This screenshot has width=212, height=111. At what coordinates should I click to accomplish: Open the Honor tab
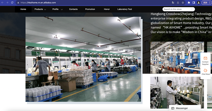107,9
